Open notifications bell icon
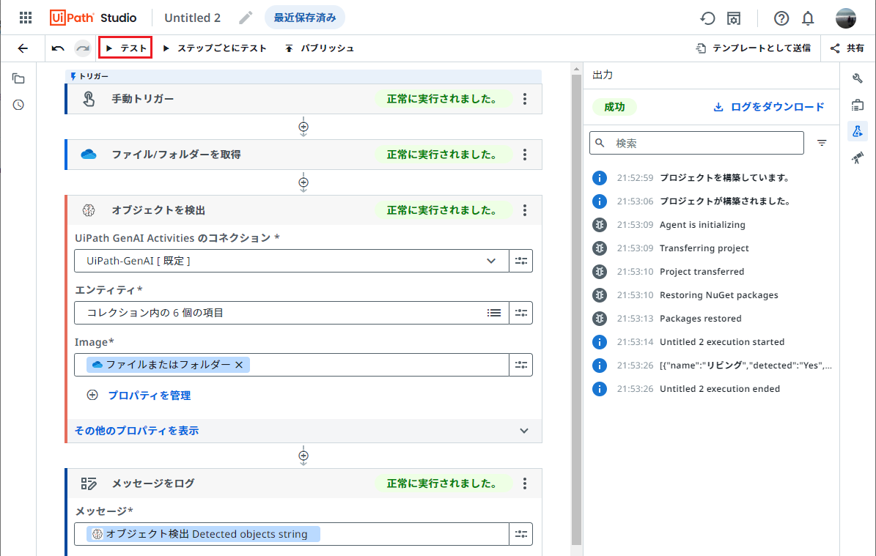The height and width of the screenshot is (556, 876). tap(808, 18)
